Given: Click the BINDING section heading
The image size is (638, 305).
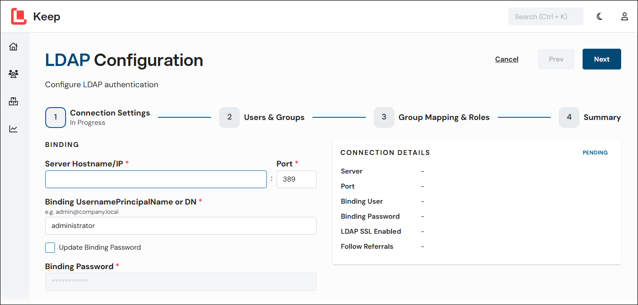Looking at the screenshot, I should (x=62, y=144).
